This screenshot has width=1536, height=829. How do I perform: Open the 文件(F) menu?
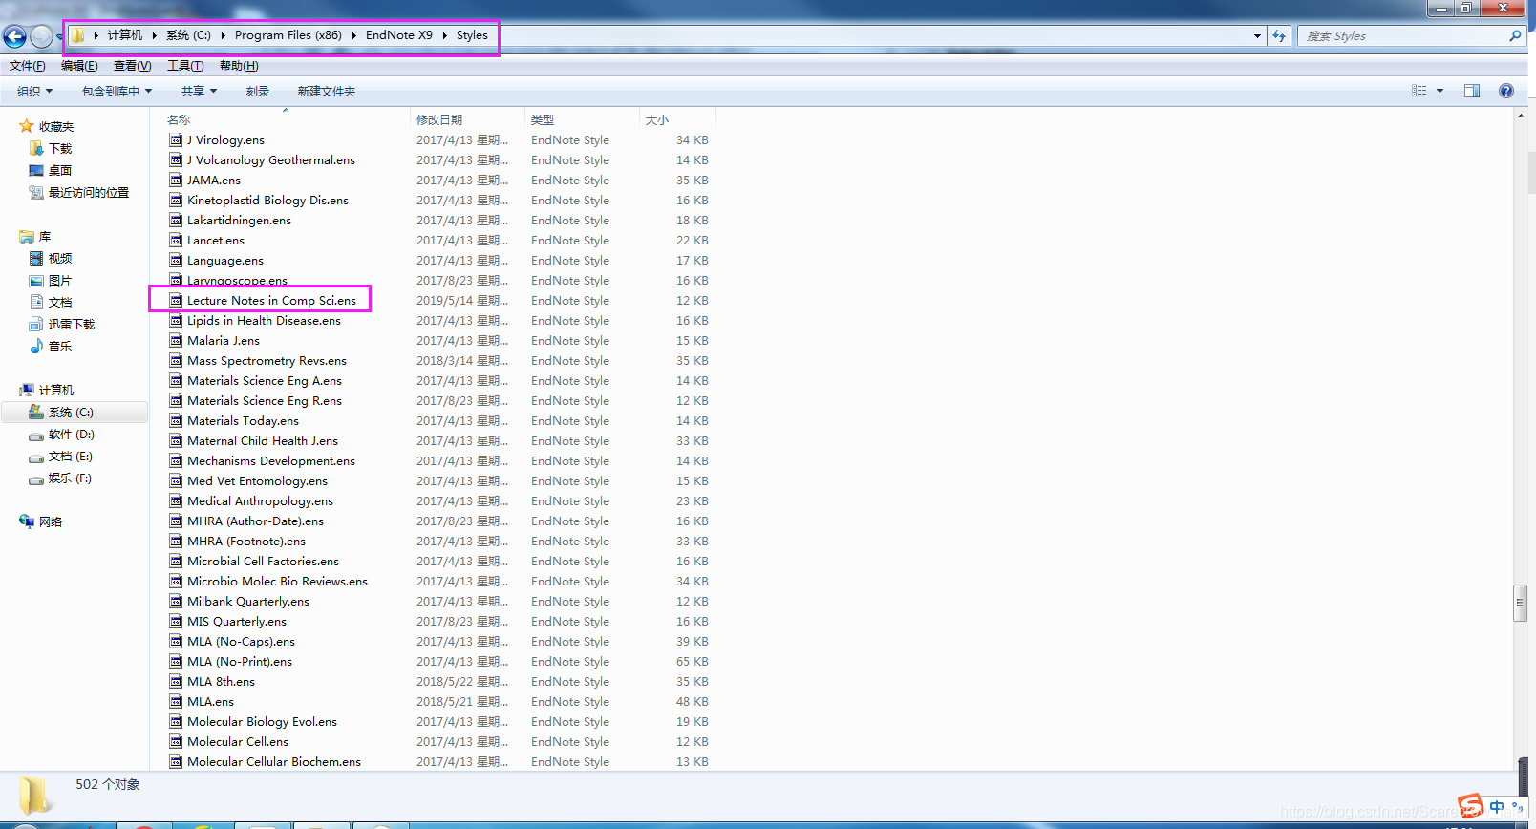coord(28,66)
